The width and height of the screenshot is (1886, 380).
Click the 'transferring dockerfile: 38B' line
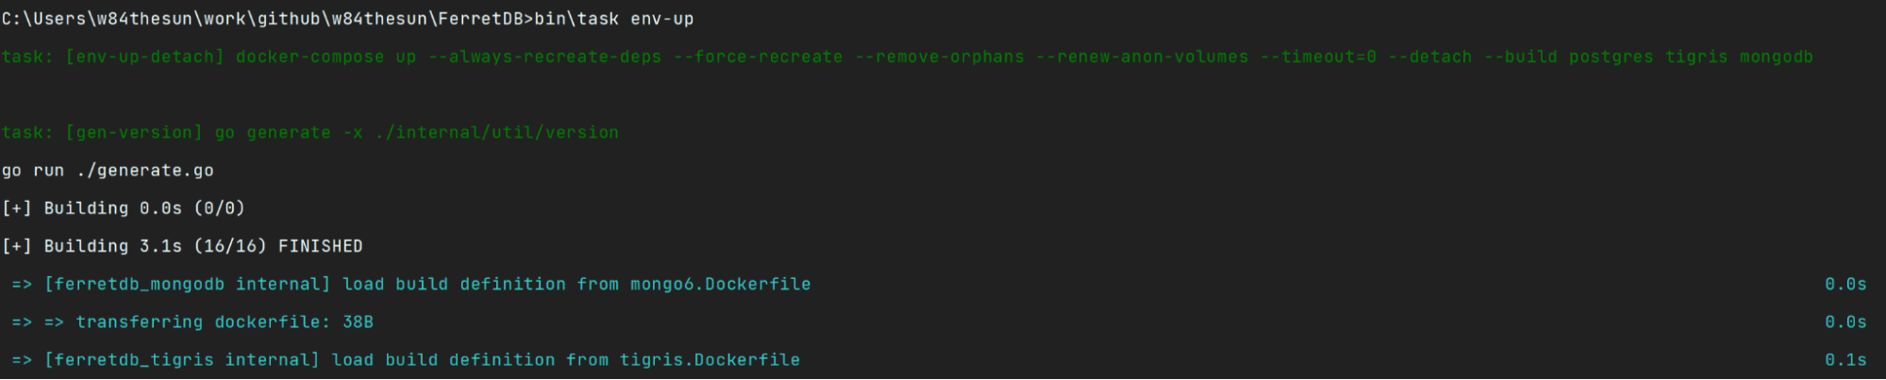click(x=225, y=322)
